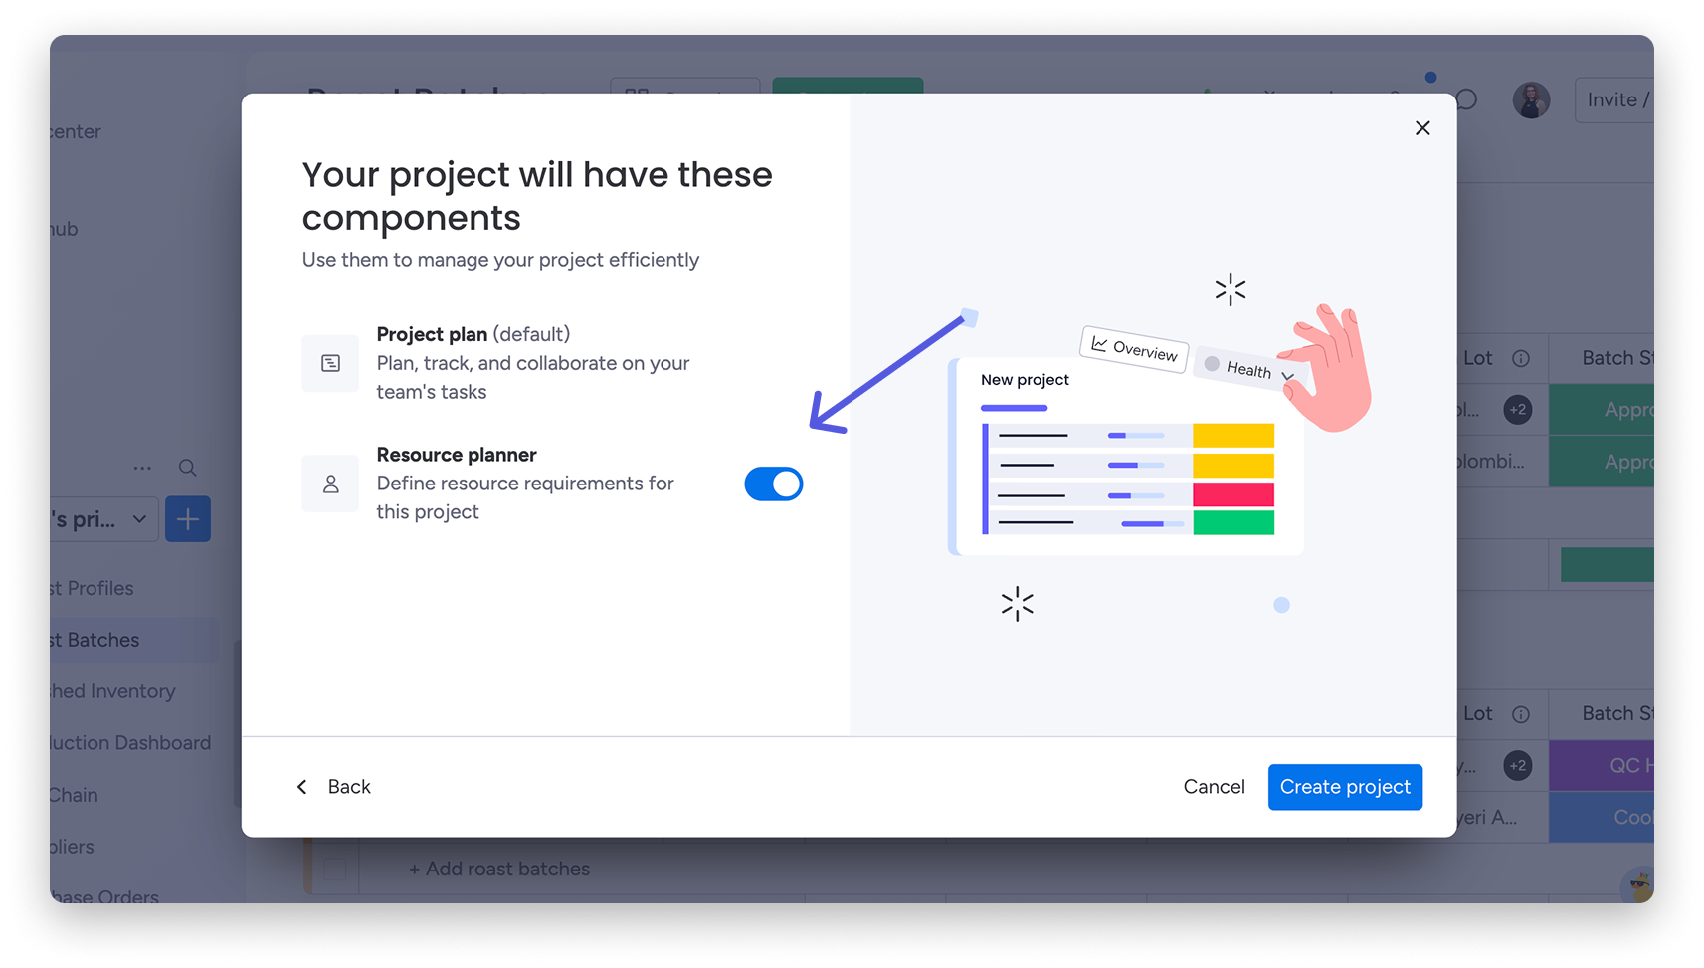The height and width of the screenshot is (968, 1704).
Task: Click 'Plan, track, and collaborate' description text
Action: coord(533,378)
